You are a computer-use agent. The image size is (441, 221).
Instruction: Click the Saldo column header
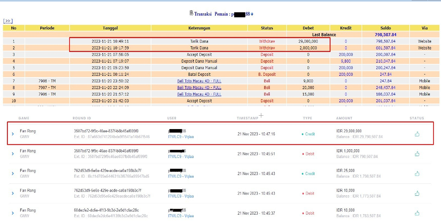click(x=386, y=28)
